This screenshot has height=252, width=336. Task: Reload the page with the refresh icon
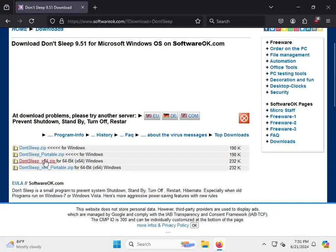(x=31, y=21)
